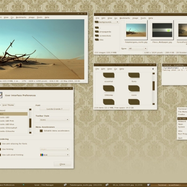Open Help menu in the file manager window
The width and height of the screenshot is (187, 187).
click(x=122, y=69)
